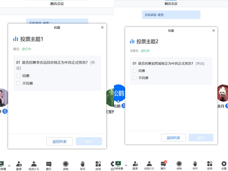Expand screen share options arrow in right toolbar
This screenshot has height=171, width=228.
click(126, 165)
